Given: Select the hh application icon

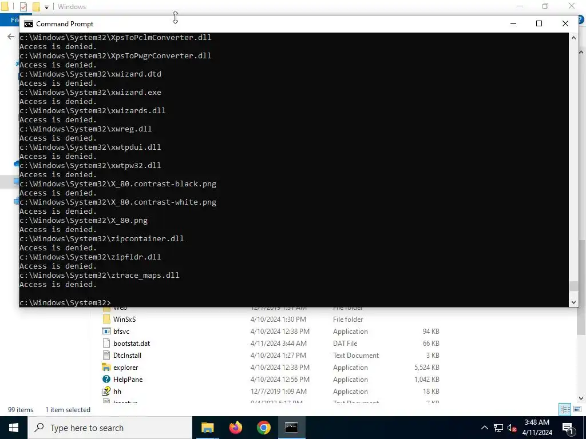Looking at the screenshot, I should (x=106, y=391).
